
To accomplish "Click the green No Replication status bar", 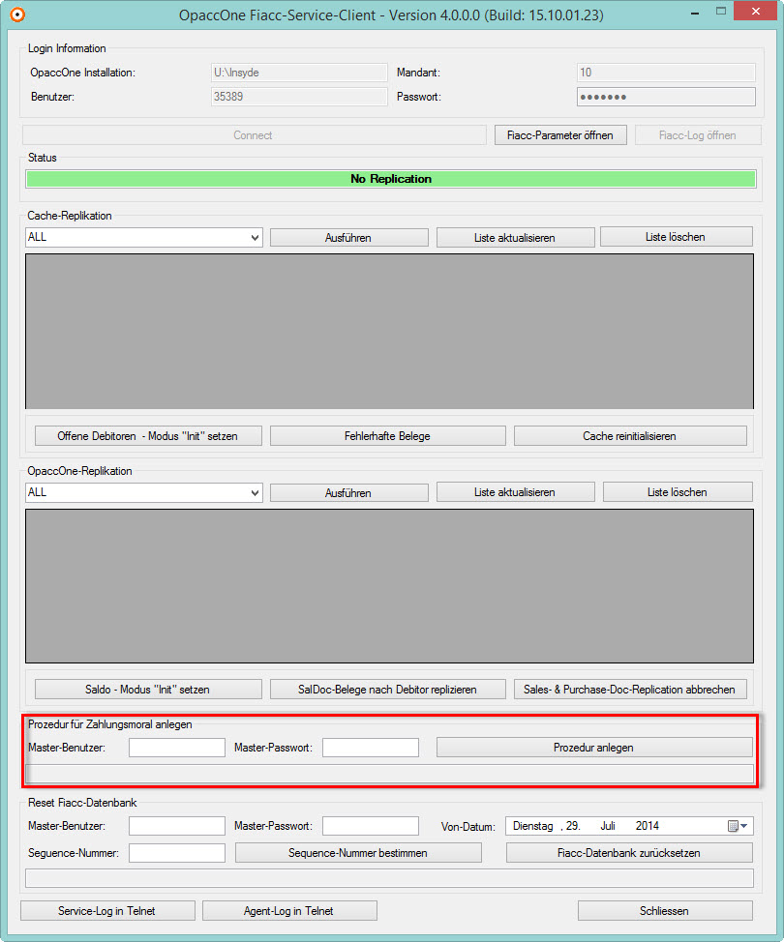I will pyautogui.click(x=391, y=179).
